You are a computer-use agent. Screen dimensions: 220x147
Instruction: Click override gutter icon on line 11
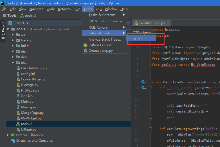pos(143,87)
